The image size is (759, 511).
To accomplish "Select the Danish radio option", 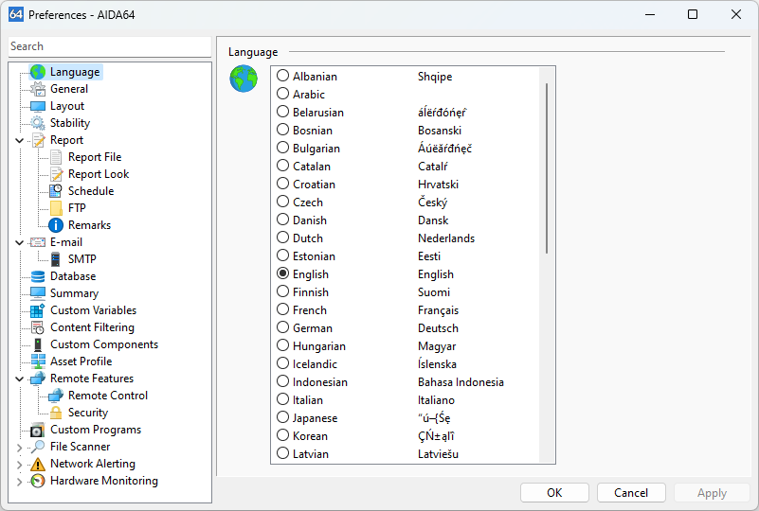I will tap(282, 220).
